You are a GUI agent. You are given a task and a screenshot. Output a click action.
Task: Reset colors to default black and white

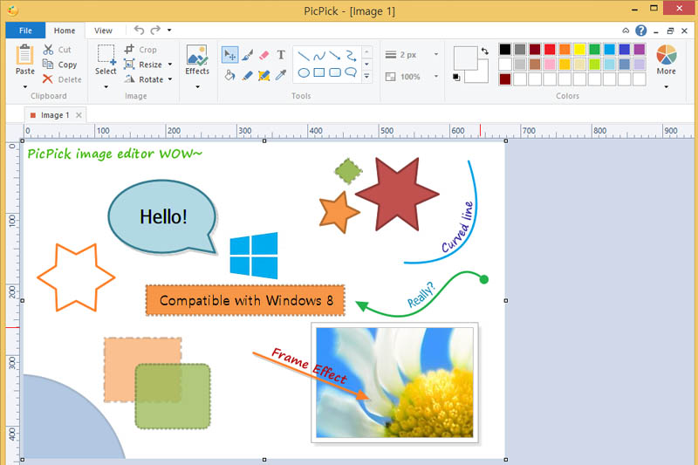coord(456,78)
